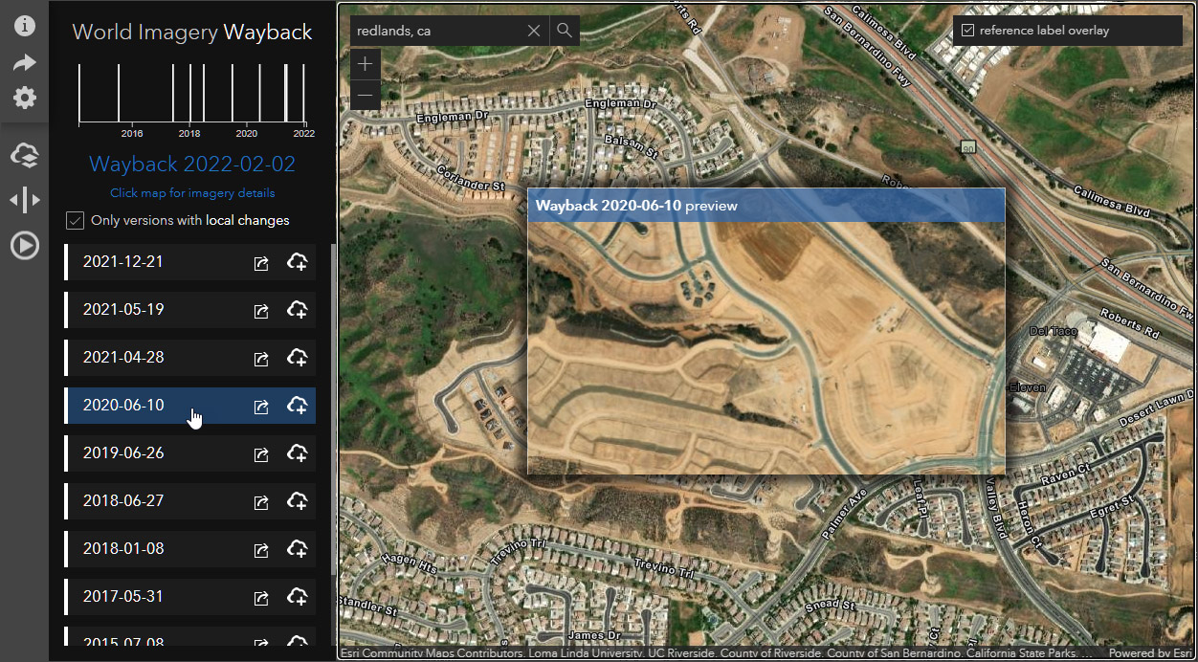Click the 2020 label on the timeline

247,134
